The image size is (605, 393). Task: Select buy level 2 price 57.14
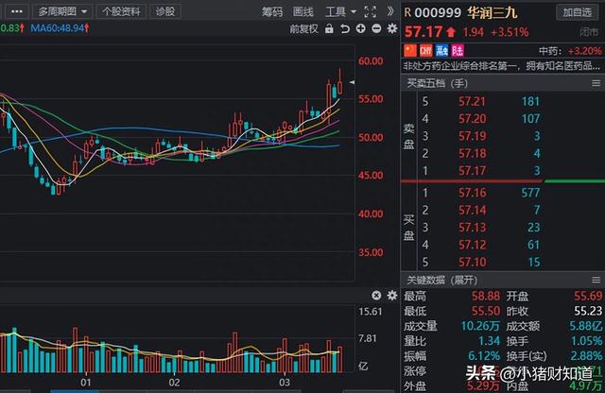[472, 210]
